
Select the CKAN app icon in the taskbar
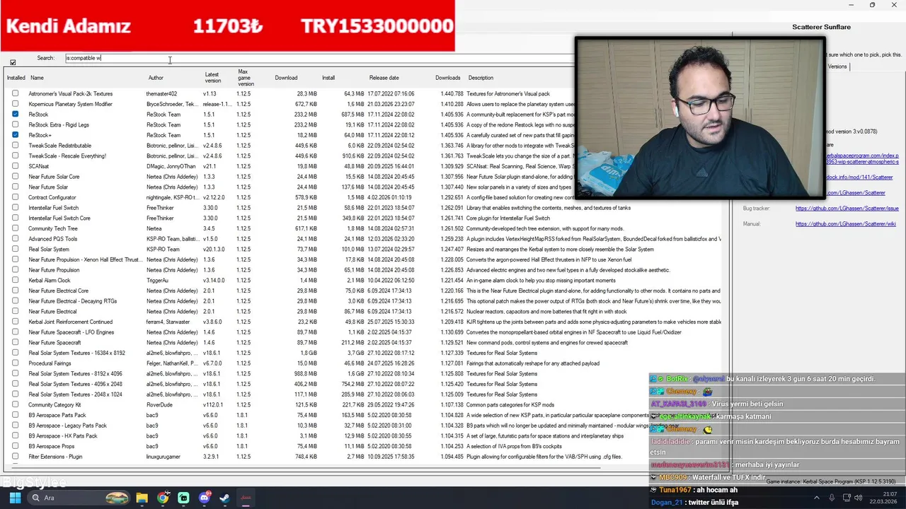(245, 498)
